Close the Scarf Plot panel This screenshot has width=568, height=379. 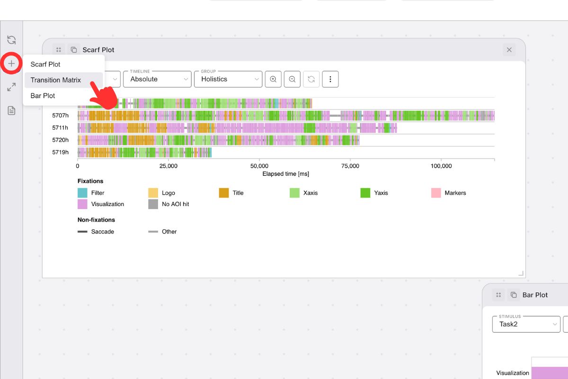click(x=509, y=50)
